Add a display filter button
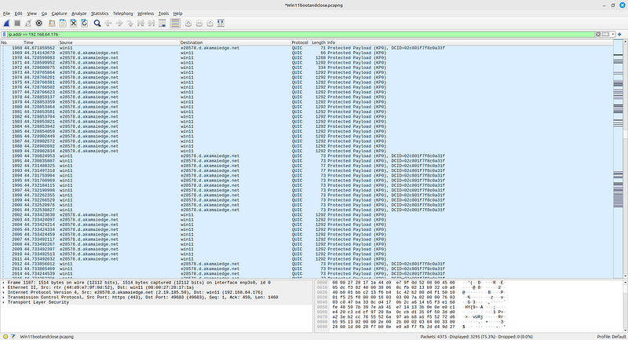The image size is (628, 340). [x=619, y=35]
